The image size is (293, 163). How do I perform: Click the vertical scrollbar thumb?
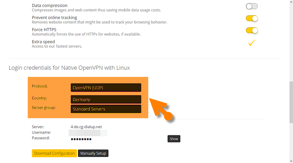tap(291, 102)
